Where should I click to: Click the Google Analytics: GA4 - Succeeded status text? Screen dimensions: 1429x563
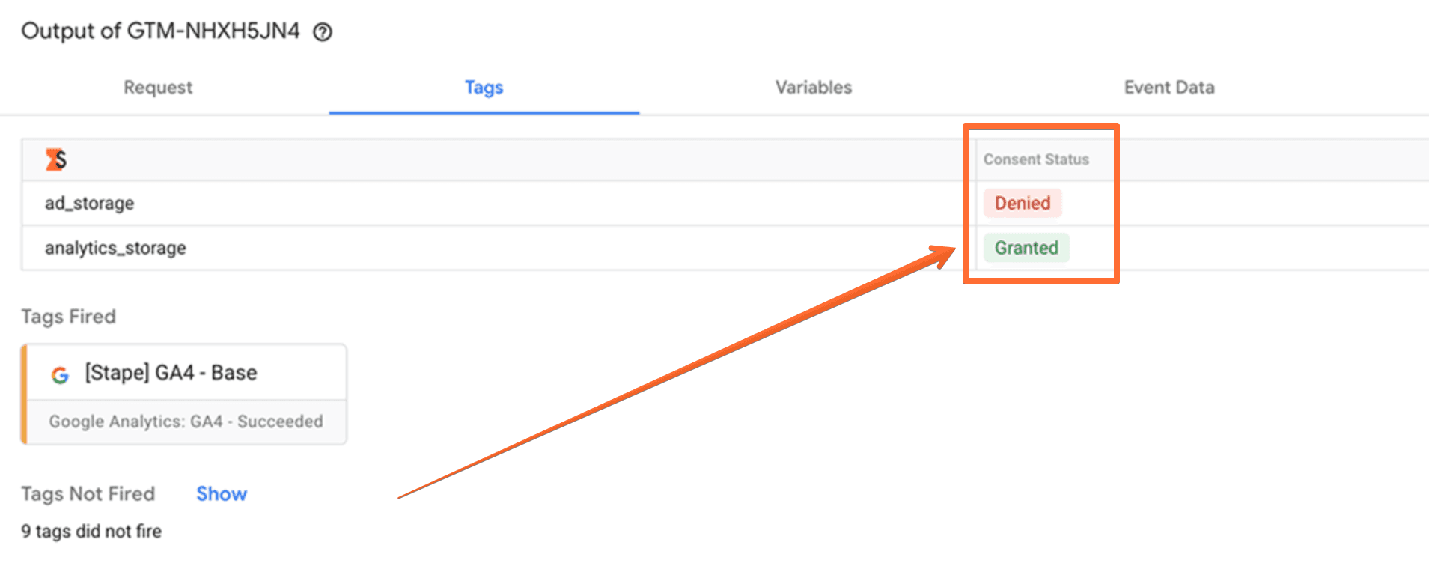(186, 422)
